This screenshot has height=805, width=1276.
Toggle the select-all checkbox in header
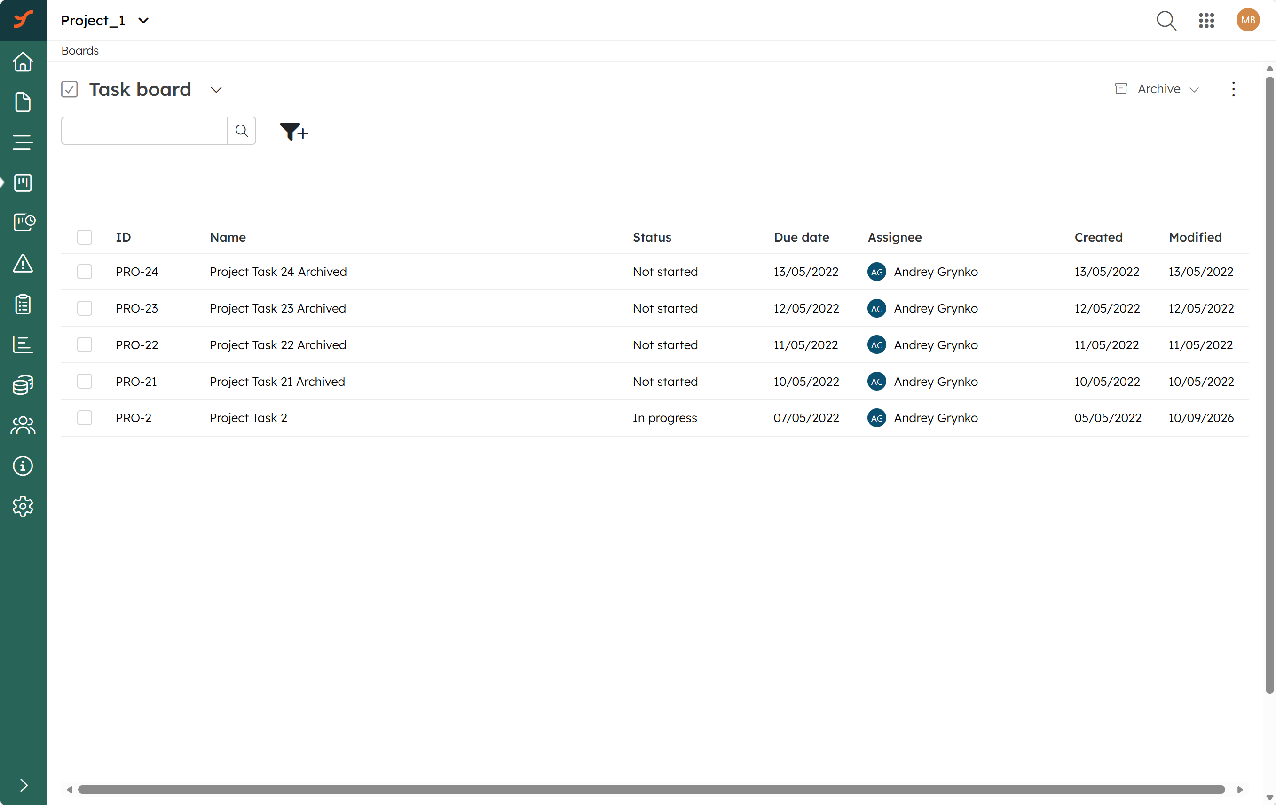point(85,237)
